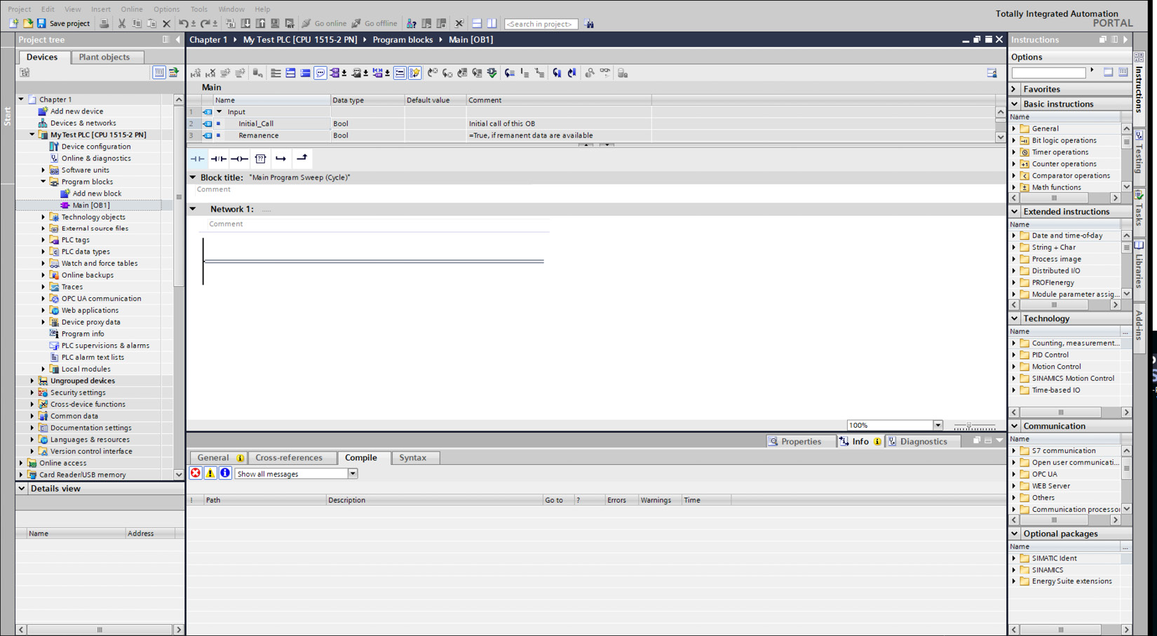Image resolution: width=1157 pixels, height=636 pixels.
Task: Open the Options menu
Action: point(166,9)
